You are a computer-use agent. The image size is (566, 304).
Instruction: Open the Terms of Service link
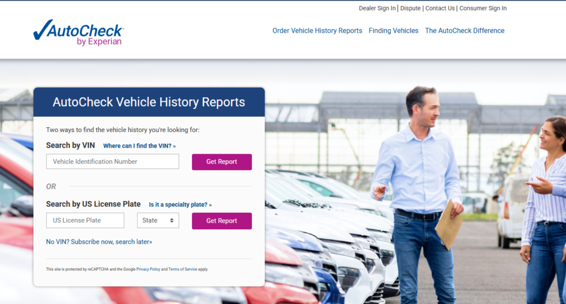(182, 269)
